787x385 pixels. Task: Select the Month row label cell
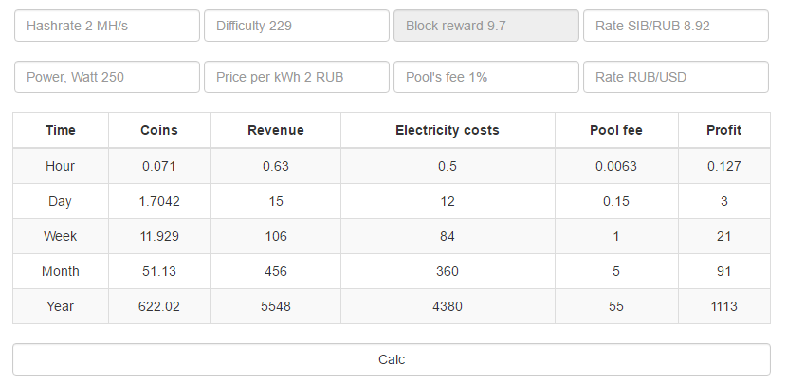[61, 271]
